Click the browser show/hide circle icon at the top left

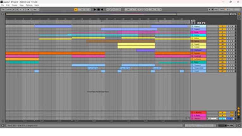pos(3,14)
